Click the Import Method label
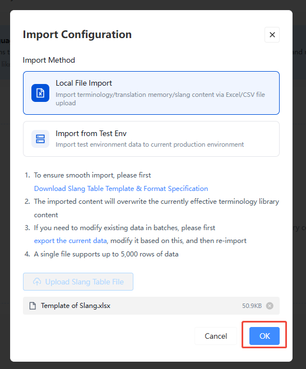 49,60
